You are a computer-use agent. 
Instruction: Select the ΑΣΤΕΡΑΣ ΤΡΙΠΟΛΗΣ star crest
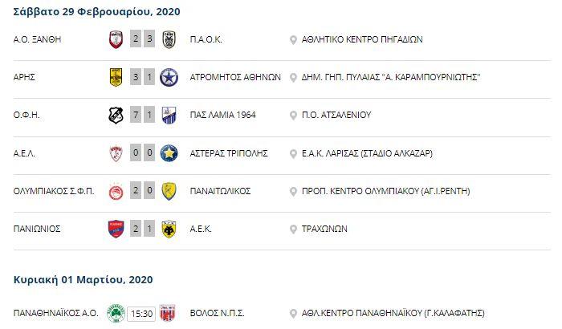pos(169,153)
